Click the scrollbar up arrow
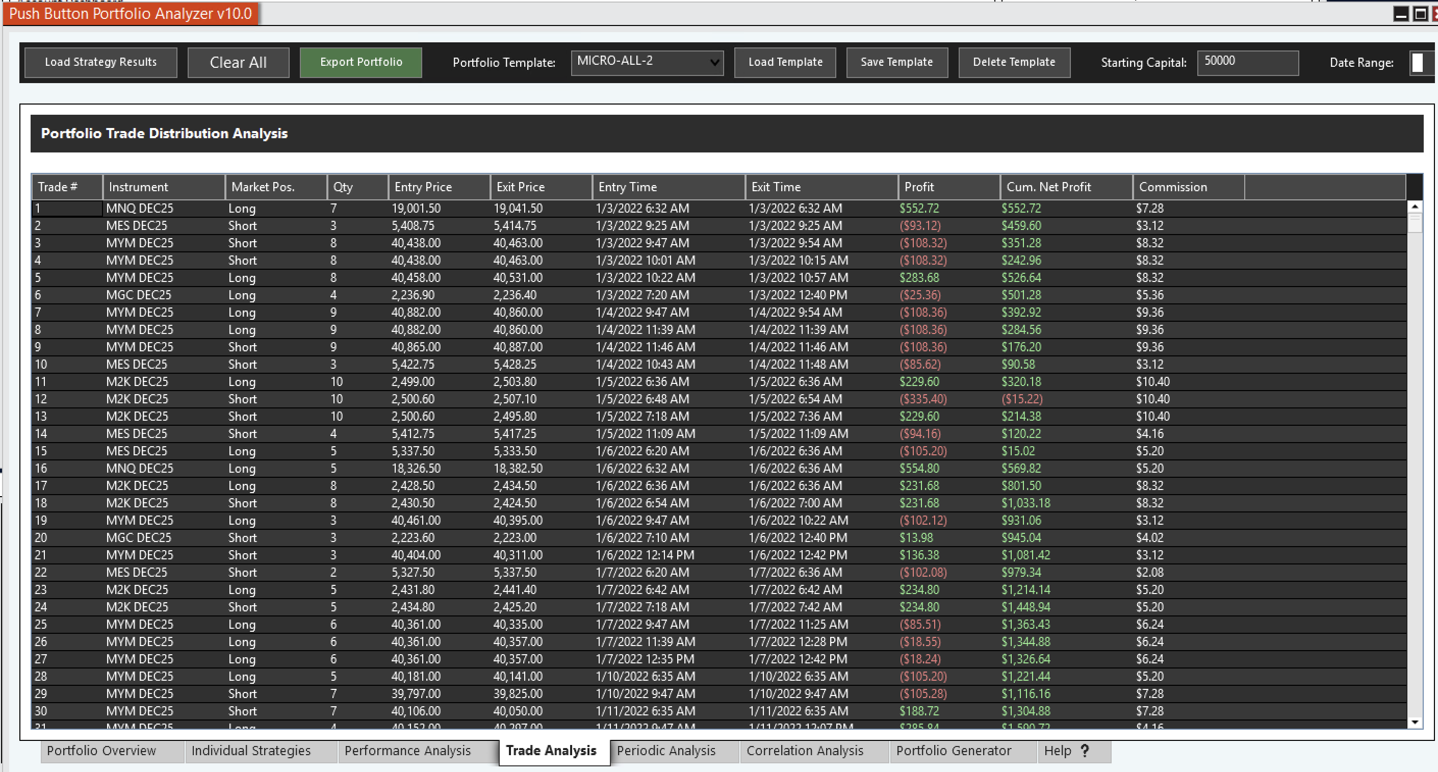The width and height of the screenshot is (1438, 772). point(1415,207)
